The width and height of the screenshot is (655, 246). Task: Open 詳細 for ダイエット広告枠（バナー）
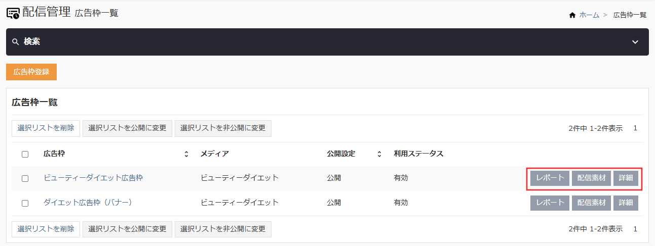click(x=626, y=203)
